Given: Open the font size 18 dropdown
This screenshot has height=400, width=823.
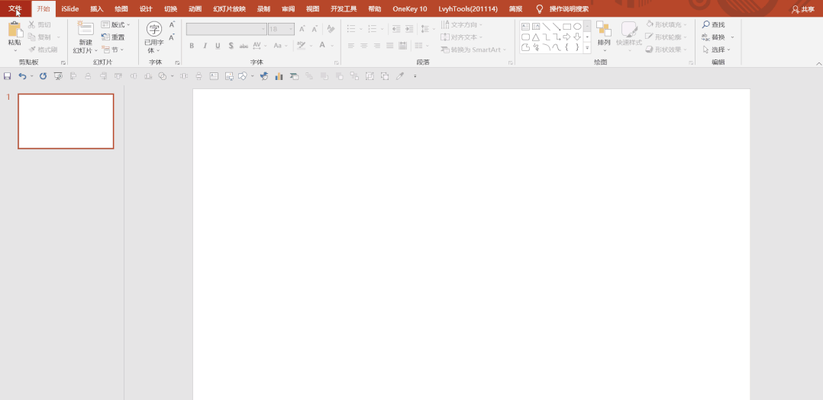Looking at the screenshot, I should pos(281,29).
